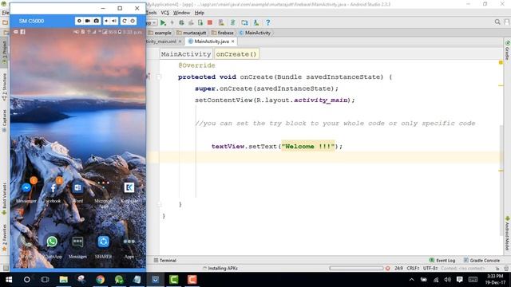Open the Structure side tool window
This screenshot has height=287, width=511.
pos(4,87)
